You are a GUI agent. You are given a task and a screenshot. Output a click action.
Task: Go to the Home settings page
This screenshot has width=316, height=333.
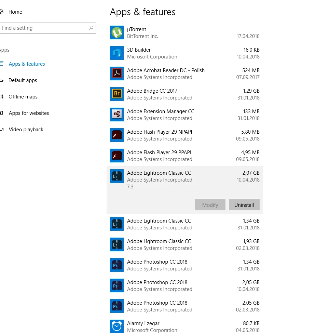tap(15, 12)
